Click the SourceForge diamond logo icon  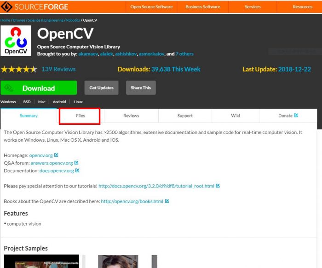[x=6, y=6]
